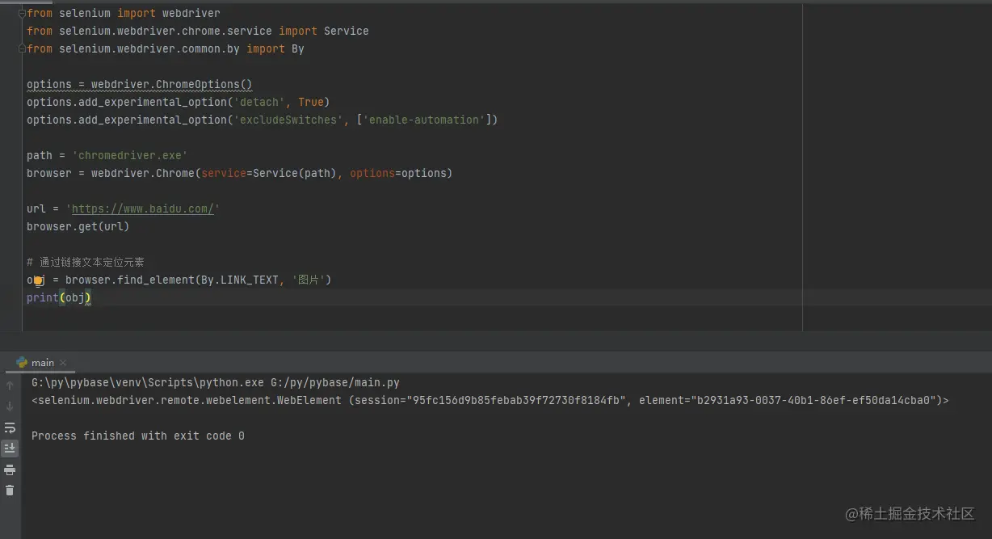Close the main run tab
992x539 pixels.
[x=63, y=363]
